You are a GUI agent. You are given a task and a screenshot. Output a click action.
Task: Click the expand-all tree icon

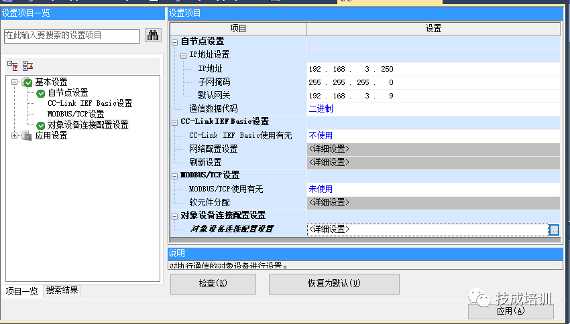pyautogui.click(x=12, y=66)
